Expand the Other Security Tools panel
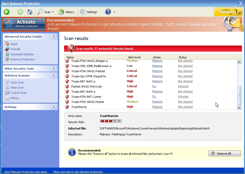This screenshot has height=174, width=245. tap(54, 68)
